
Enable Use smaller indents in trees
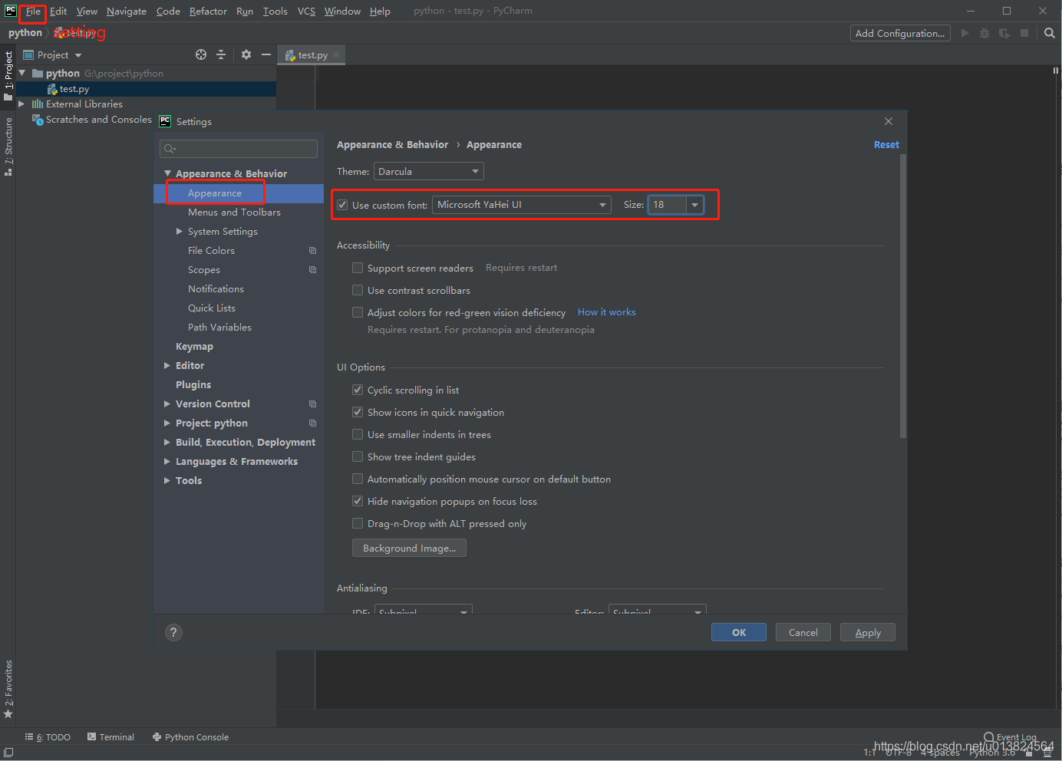click(358, 434)
